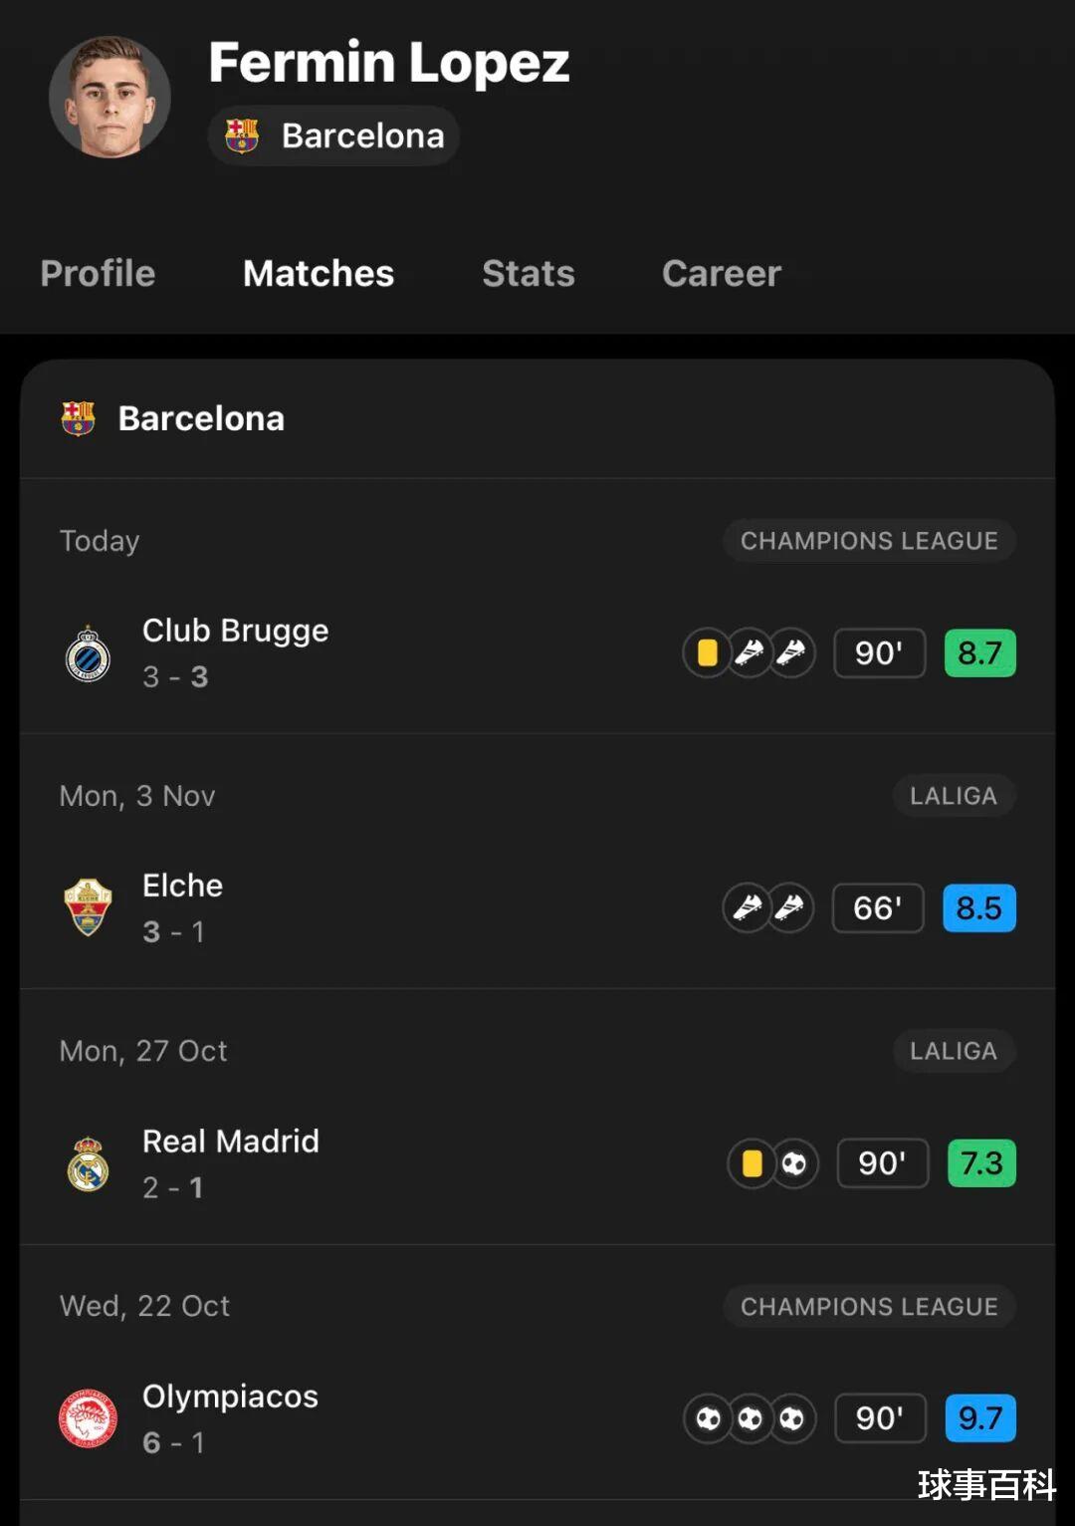Click the Real Madrid crest
The width and height of the screenshot is (1075, 1526).
tap(88, 1163)
